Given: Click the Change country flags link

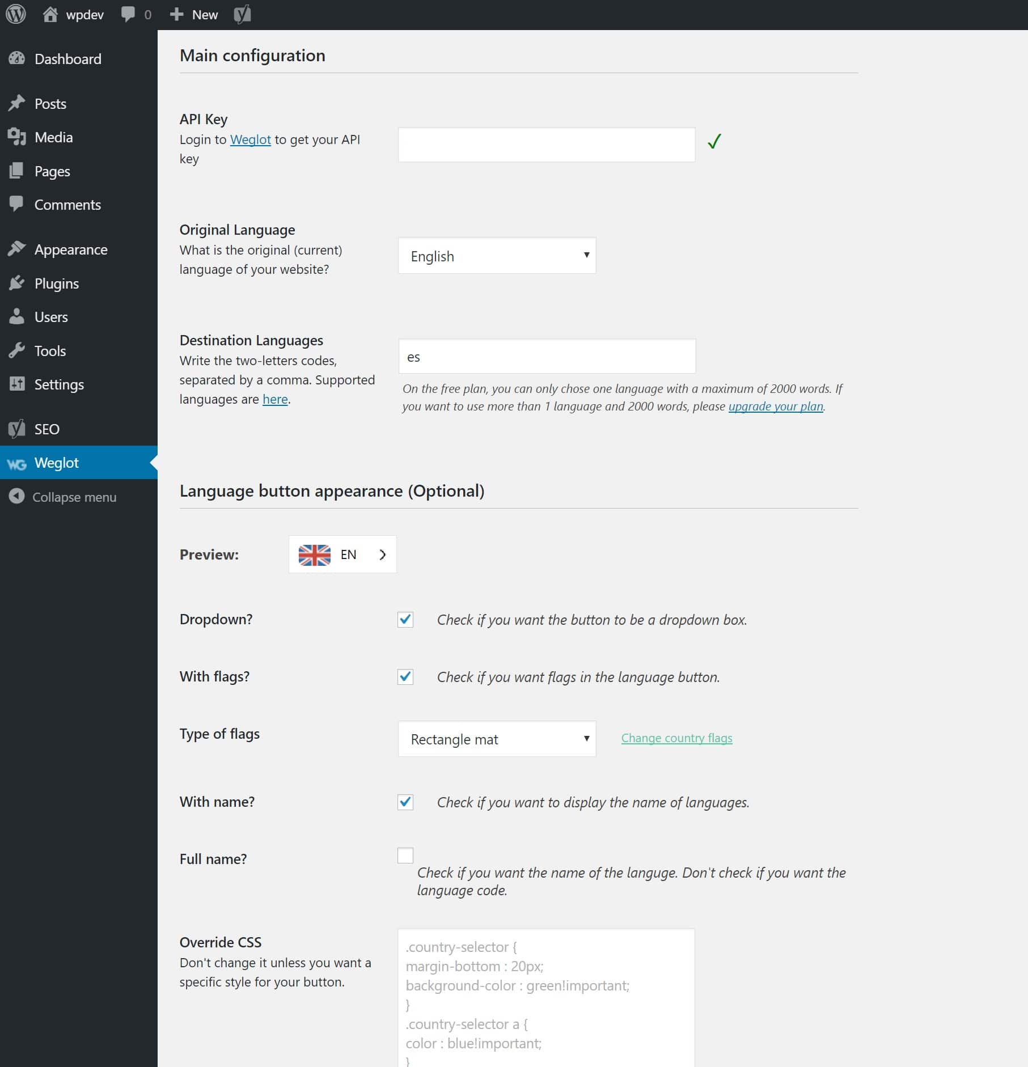Looking at the screenshot, I should click(676, 738).
